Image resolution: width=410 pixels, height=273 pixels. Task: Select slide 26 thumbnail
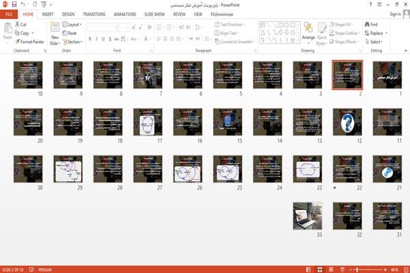188,169
